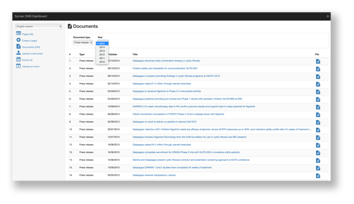Open file icon for €4.4 million warrant row

pos(318,145)
